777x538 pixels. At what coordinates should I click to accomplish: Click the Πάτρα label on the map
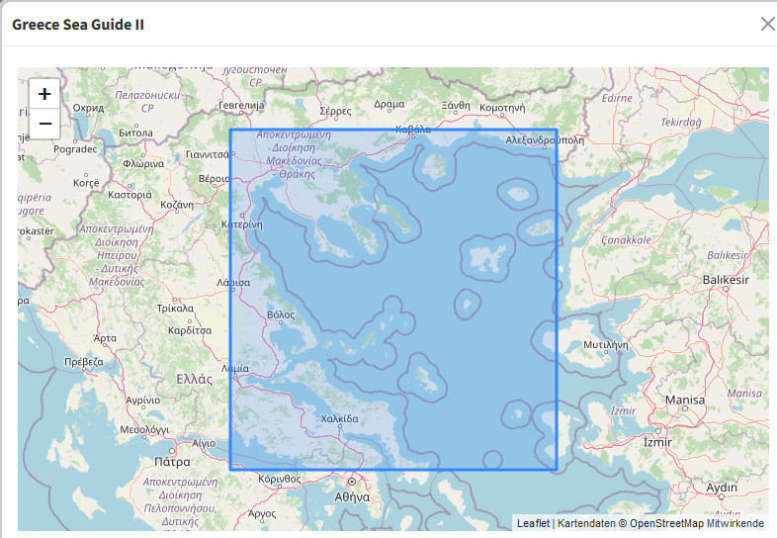click(x=172, y=461)
